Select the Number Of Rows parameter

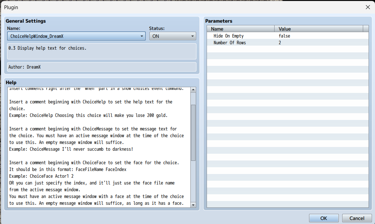(x=230, y=43)
